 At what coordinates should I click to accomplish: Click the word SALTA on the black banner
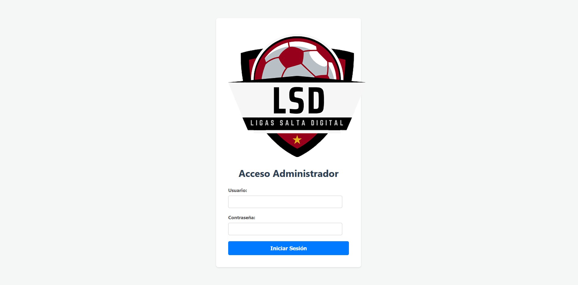coord(292,123)
